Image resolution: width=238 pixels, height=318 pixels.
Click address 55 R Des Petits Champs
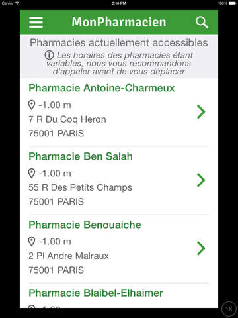pyautogui.click(x=81, y=187)
